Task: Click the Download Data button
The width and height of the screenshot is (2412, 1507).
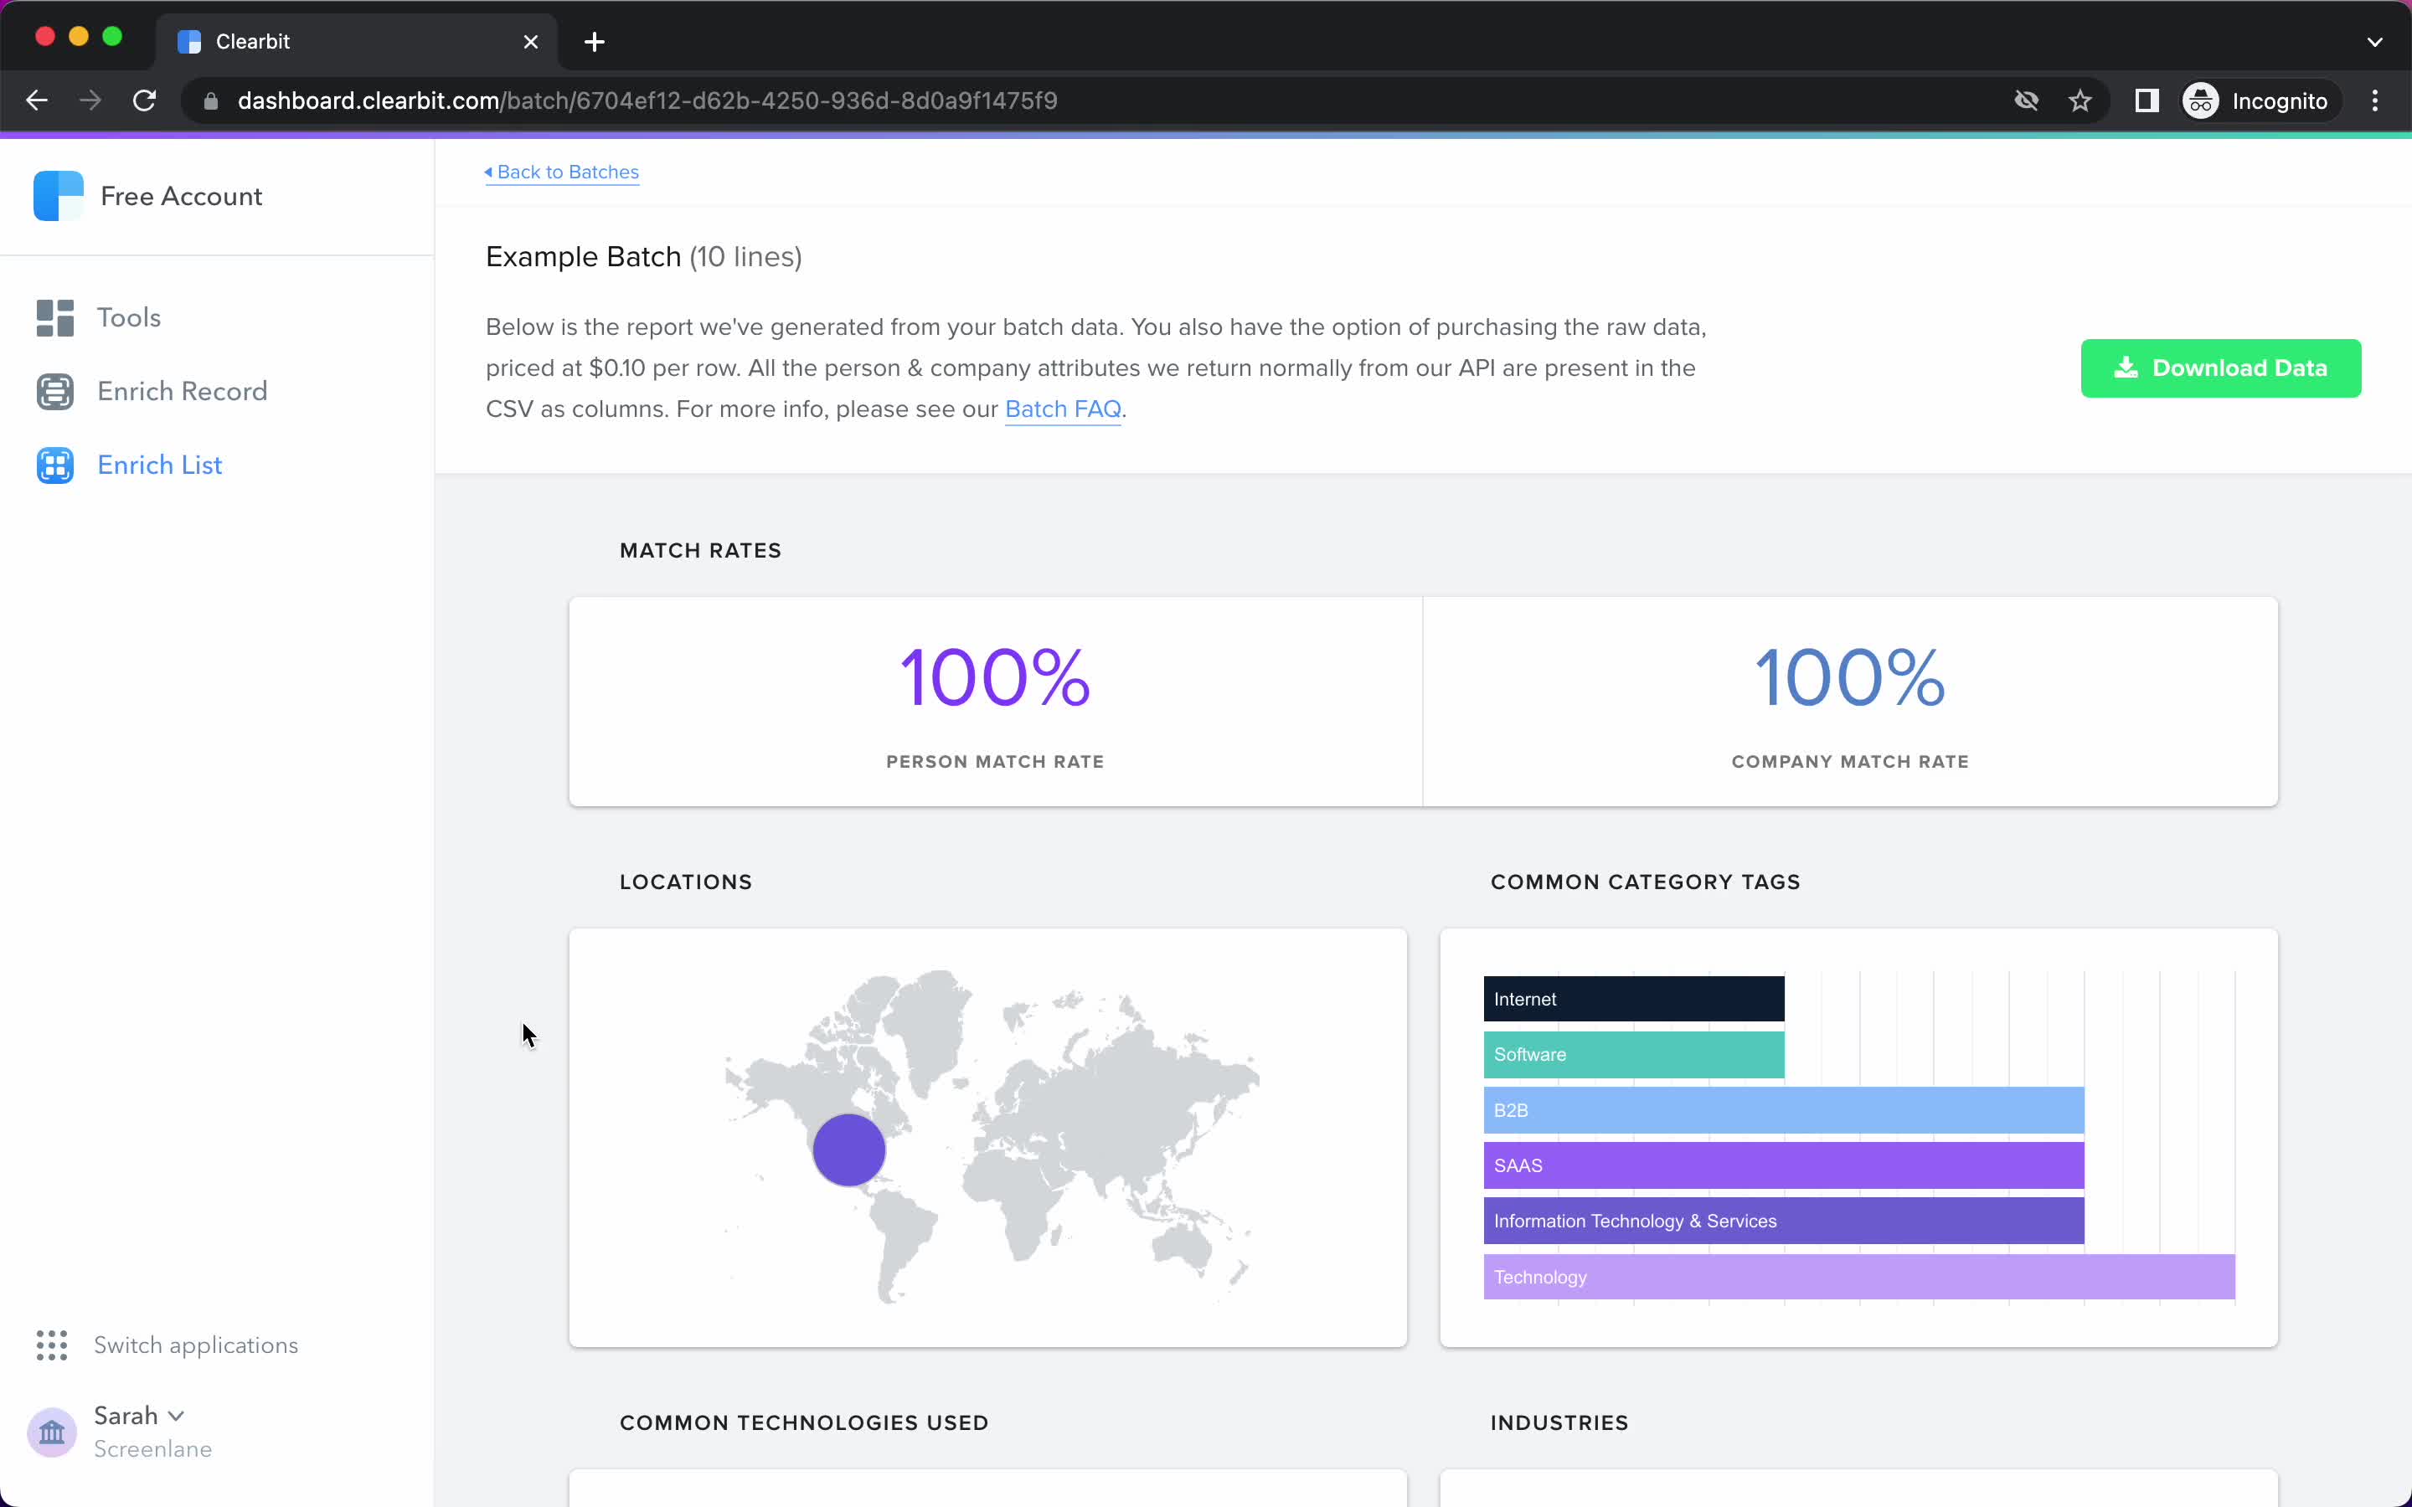Action: tap(2221, 368)
